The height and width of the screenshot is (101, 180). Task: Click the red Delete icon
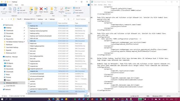[x=41, y=9]
